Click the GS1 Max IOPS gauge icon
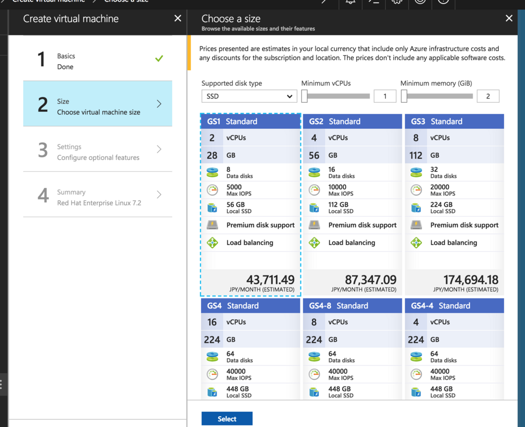Image resolution: width=525 pixels, height=427 pixels. point(212,190)
